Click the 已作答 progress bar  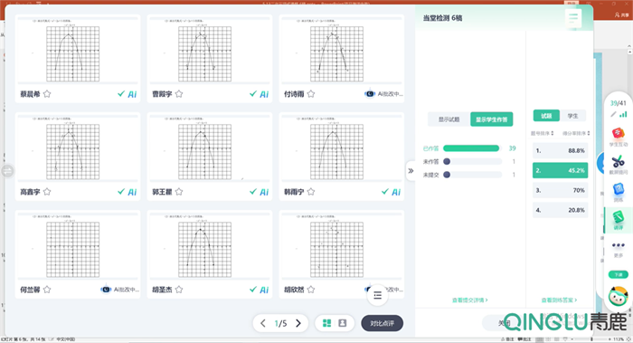pos(471,148)
